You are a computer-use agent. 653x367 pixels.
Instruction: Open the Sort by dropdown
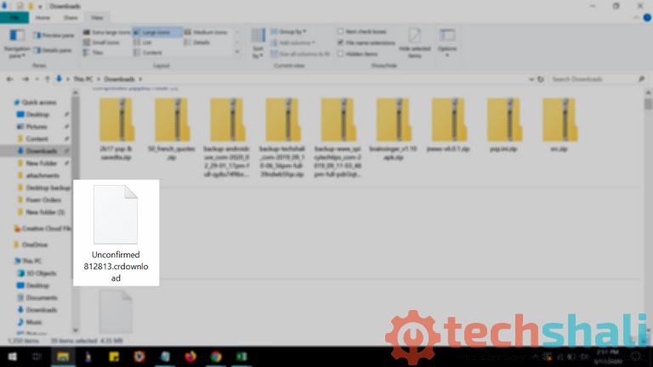pos(258,42)
